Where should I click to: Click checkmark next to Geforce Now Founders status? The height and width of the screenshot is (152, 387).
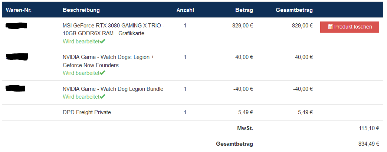pyautogui.click(x=102, y=73)
